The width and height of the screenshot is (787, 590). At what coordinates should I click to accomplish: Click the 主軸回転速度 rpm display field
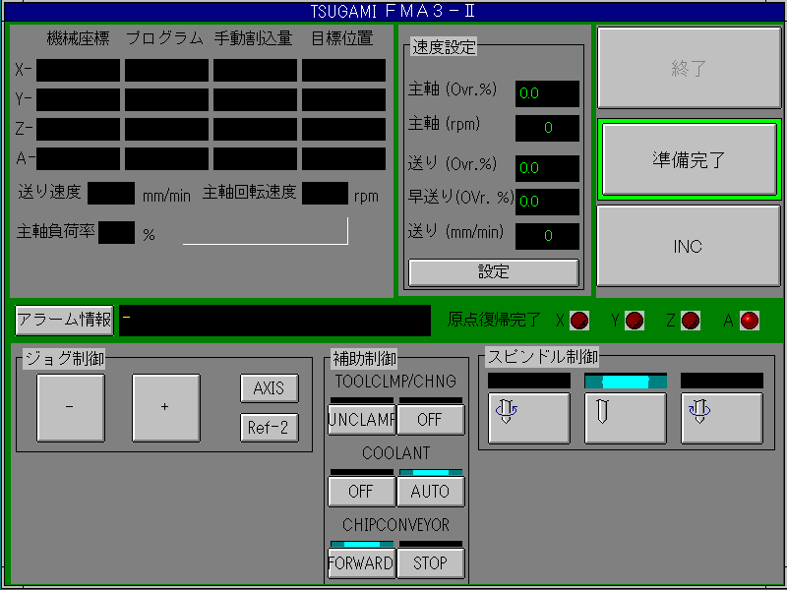point(325,193)
